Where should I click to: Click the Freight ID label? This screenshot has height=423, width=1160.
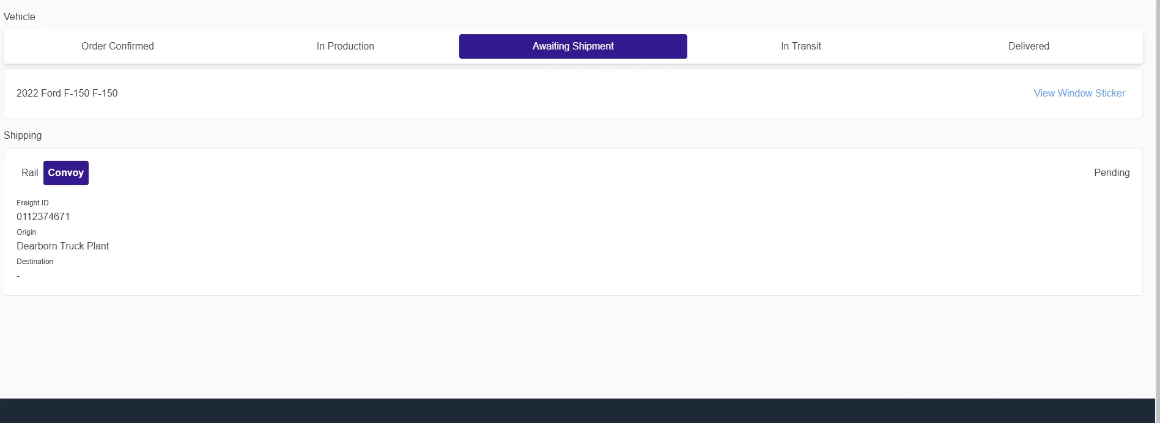pyautogui.click(x=32, y=203)
